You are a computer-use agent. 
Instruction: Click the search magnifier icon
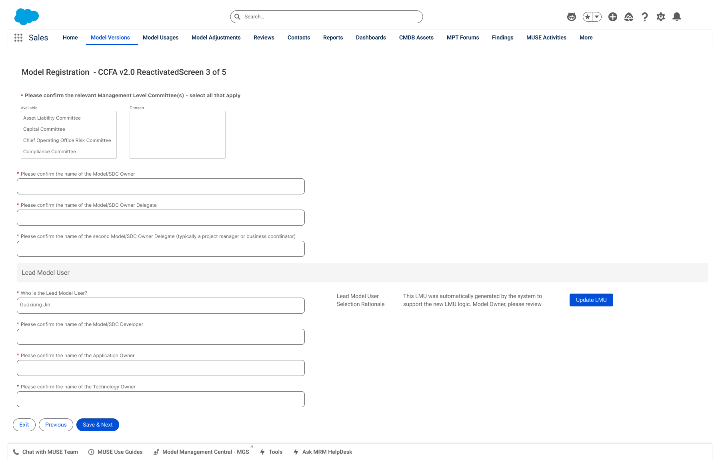click(237, 17)
